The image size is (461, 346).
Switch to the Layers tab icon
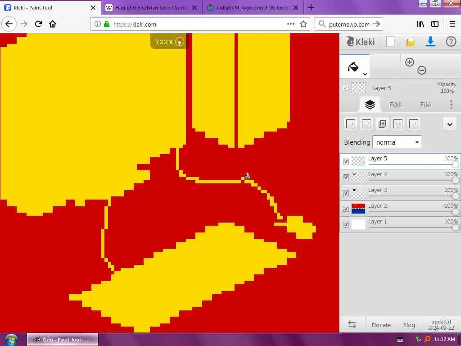pyautogui.click(x=370, y=105)
